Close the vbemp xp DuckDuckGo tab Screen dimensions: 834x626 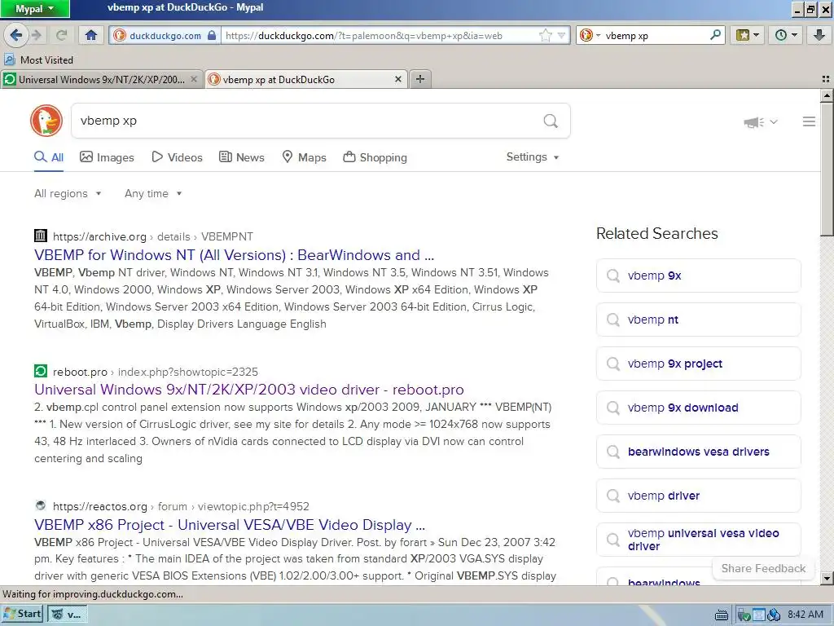pos(397,79)
